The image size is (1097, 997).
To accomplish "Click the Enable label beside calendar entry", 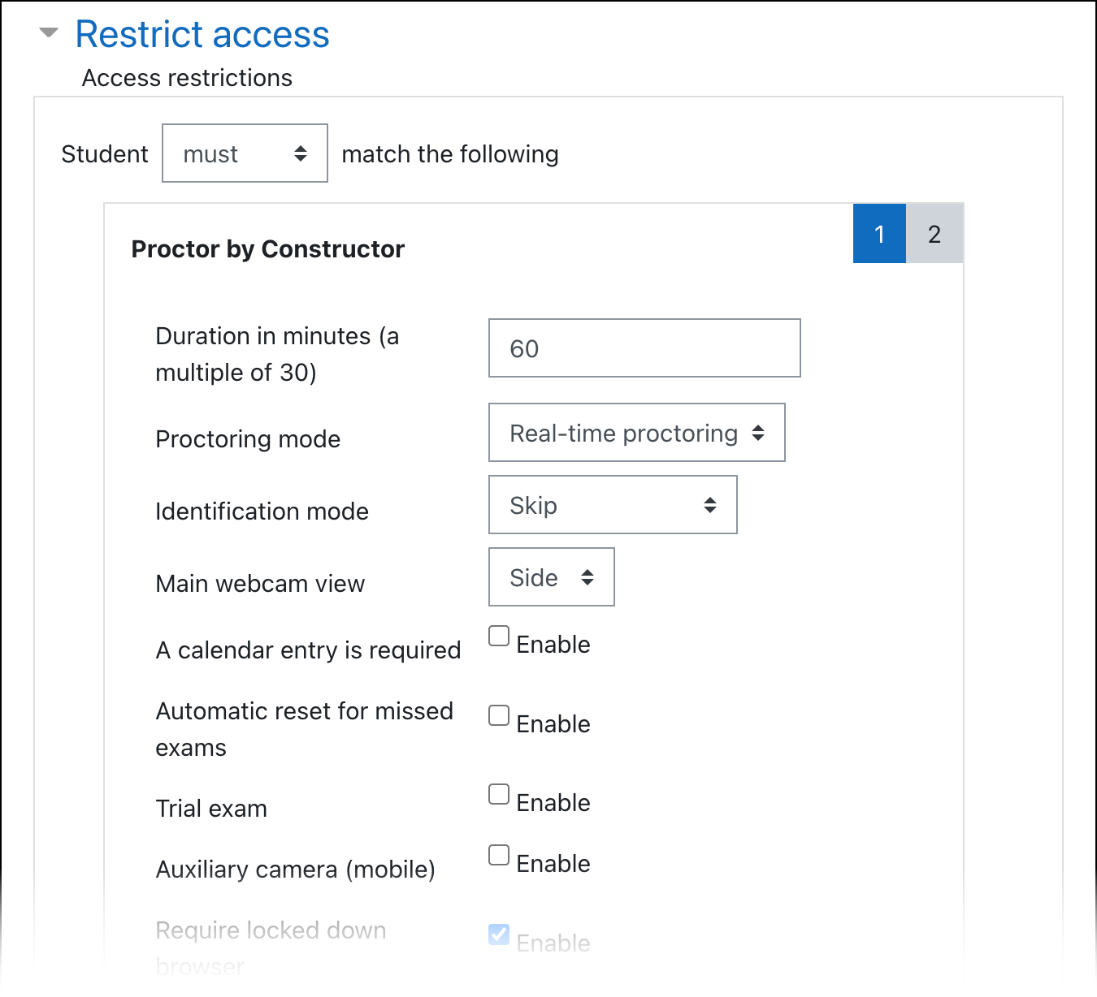I will click(553, 645).
